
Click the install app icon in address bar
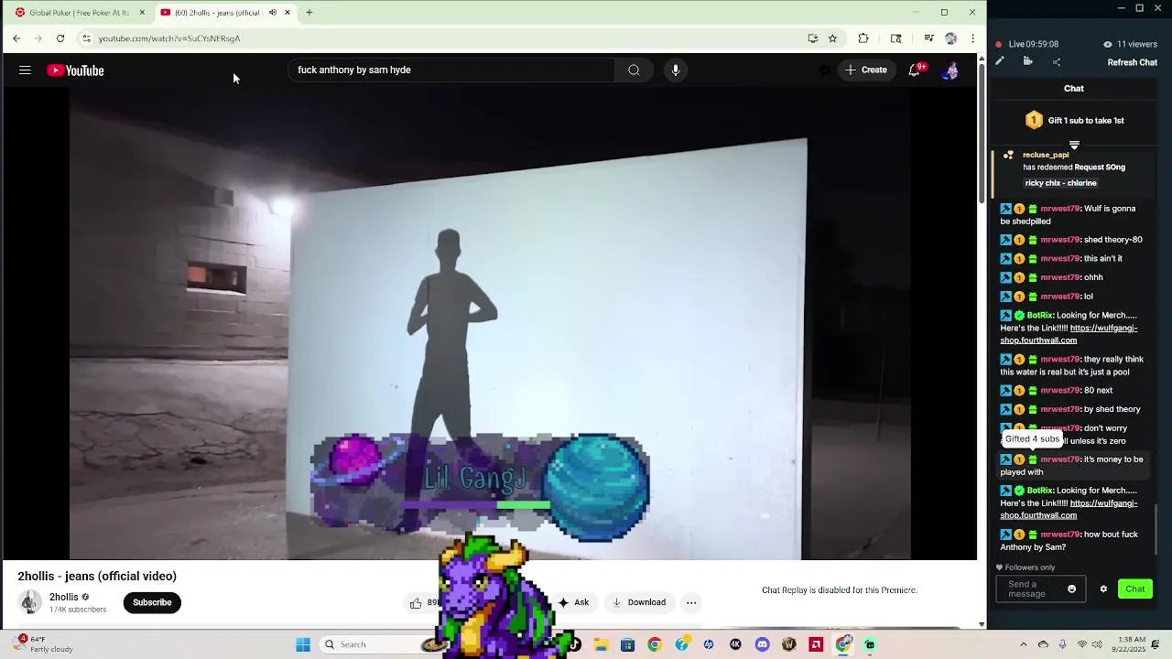[x=812, y=38]
